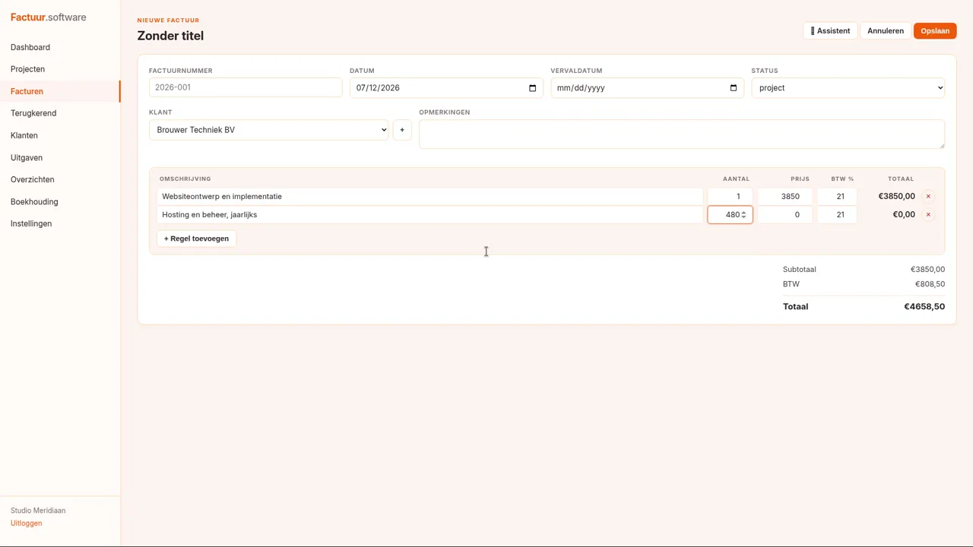Click the Aantal spinner arrows for Hosting
Screen dimensions: 973x547
coord(743,214)
